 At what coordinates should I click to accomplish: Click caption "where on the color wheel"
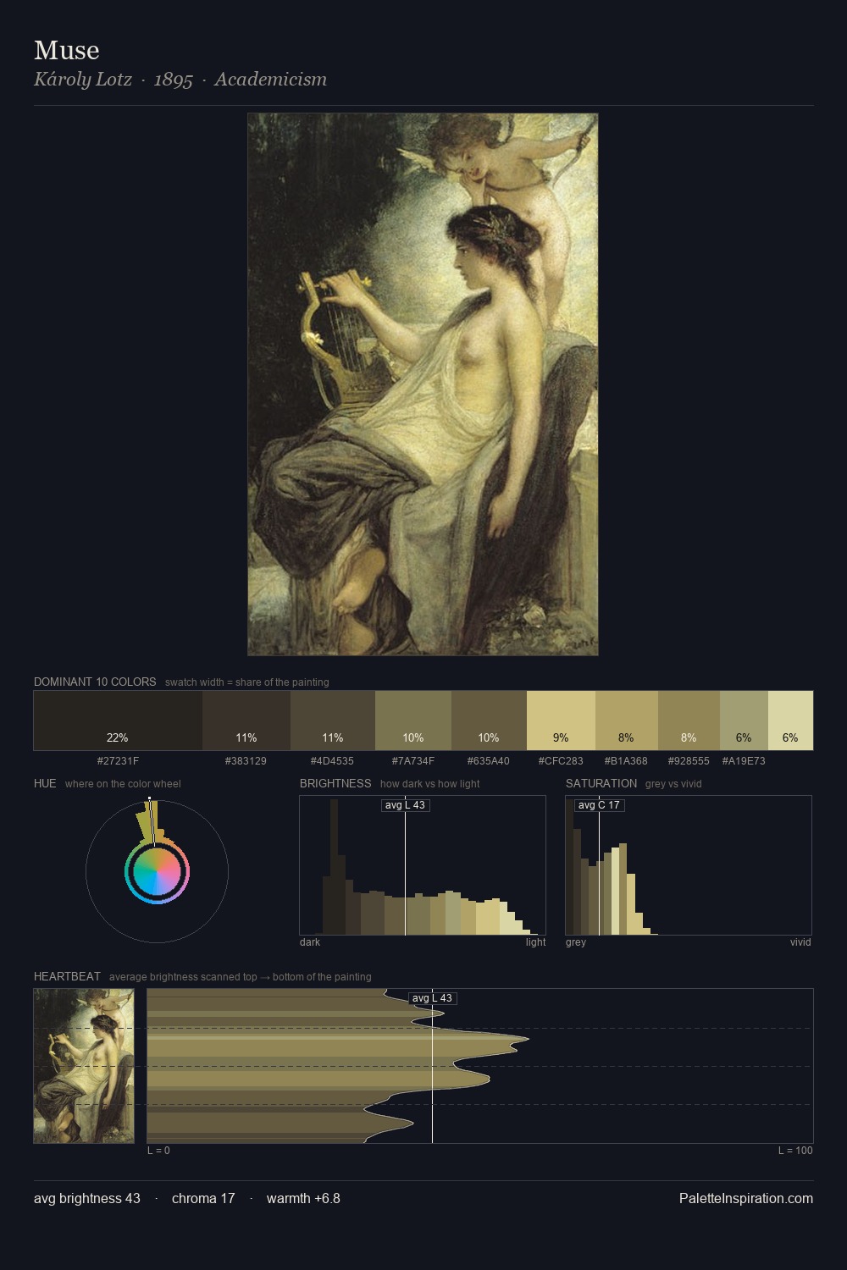123,784
